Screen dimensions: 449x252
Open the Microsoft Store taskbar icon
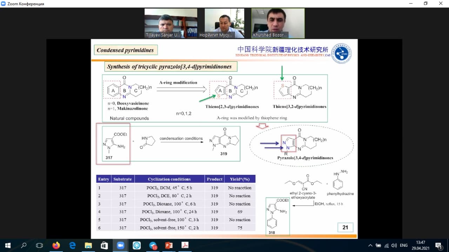[104, 245]
